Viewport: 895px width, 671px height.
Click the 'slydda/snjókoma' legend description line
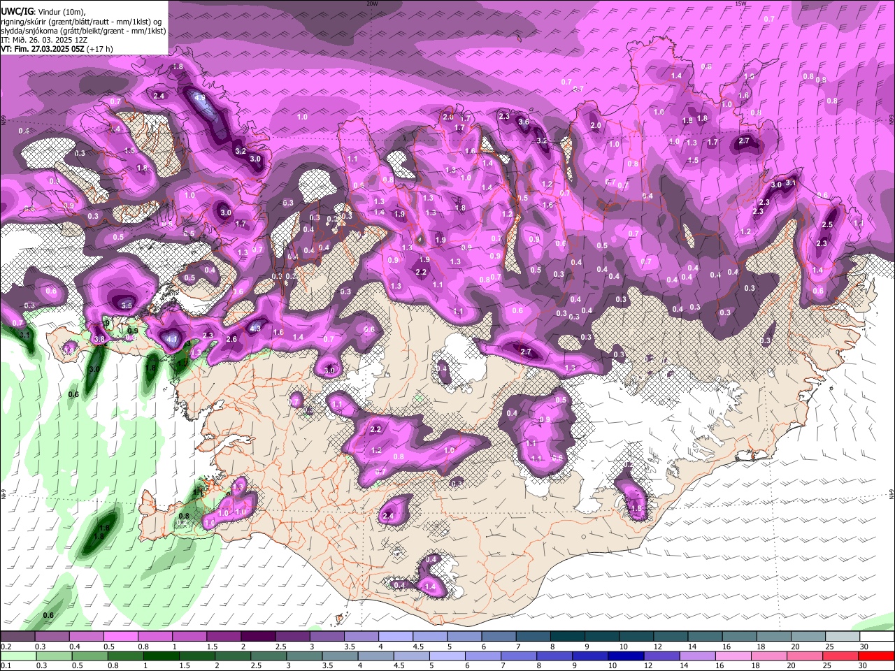click(83, 31)
